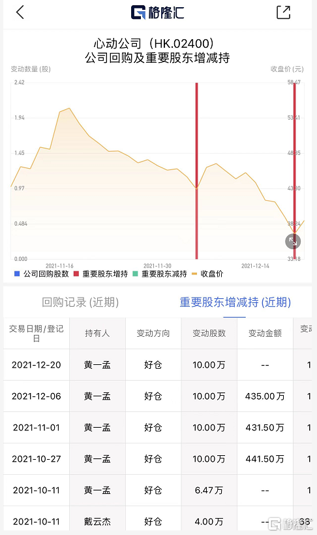Select the 2021-11-01 date cell

(x=37, y=428)
